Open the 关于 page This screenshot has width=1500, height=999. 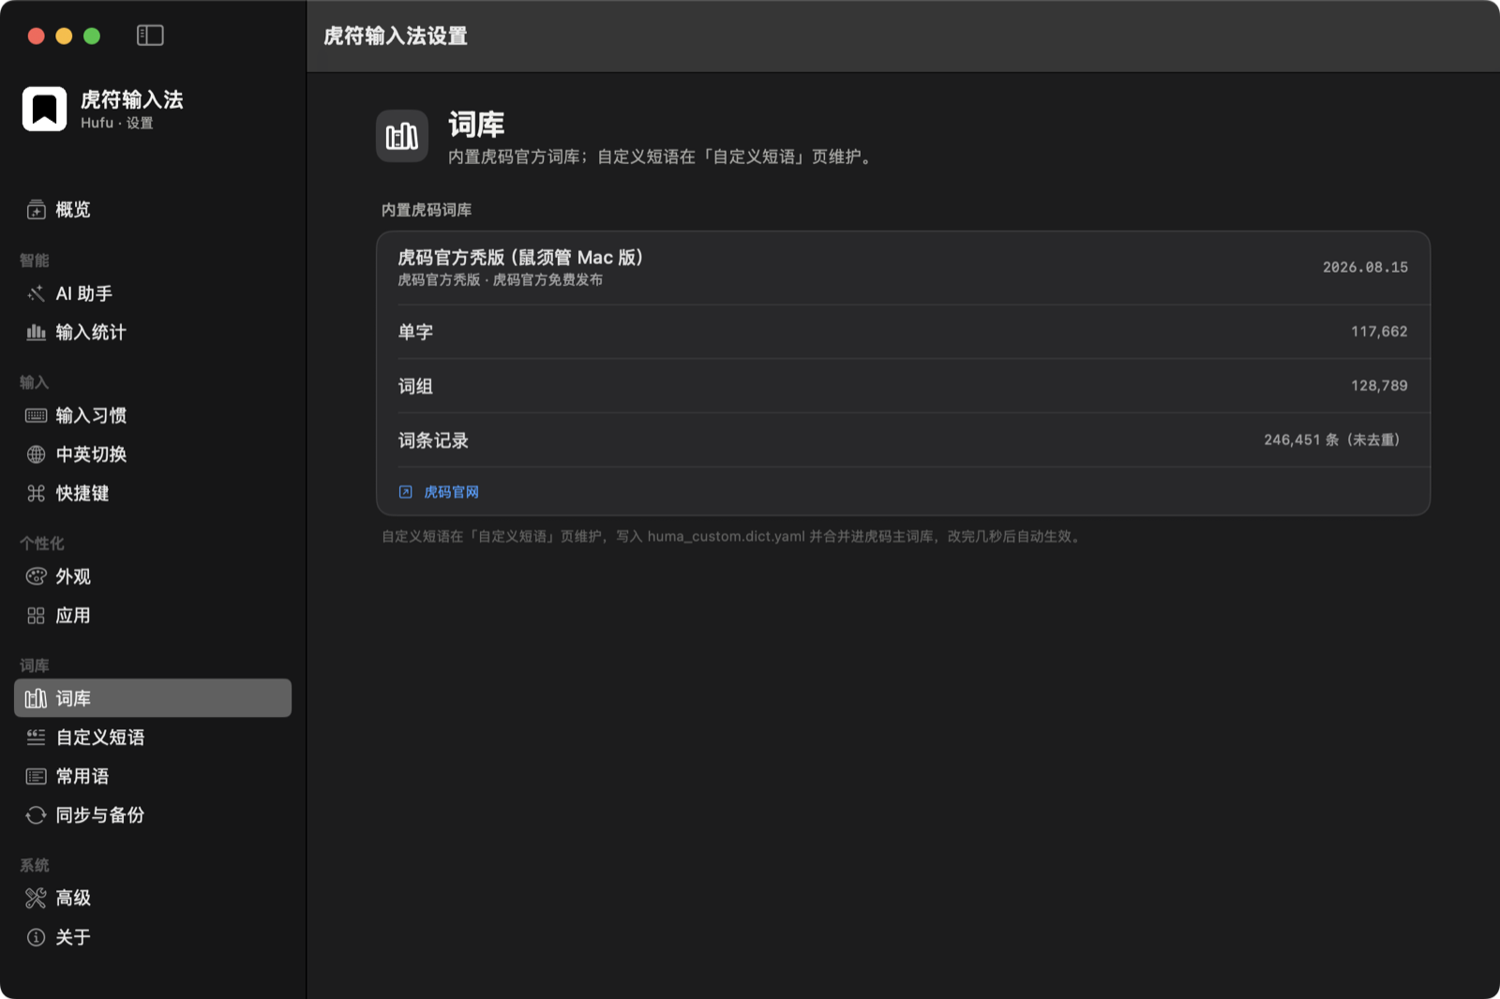click(x=153, y=937)
